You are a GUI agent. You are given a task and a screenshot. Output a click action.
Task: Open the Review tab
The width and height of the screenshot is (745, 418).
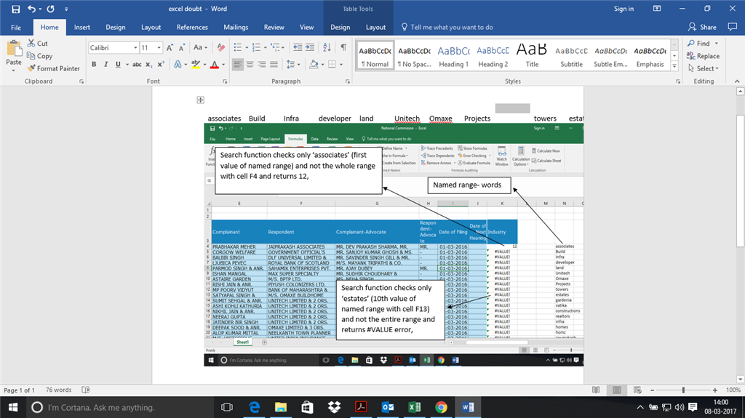pos(274,27)
